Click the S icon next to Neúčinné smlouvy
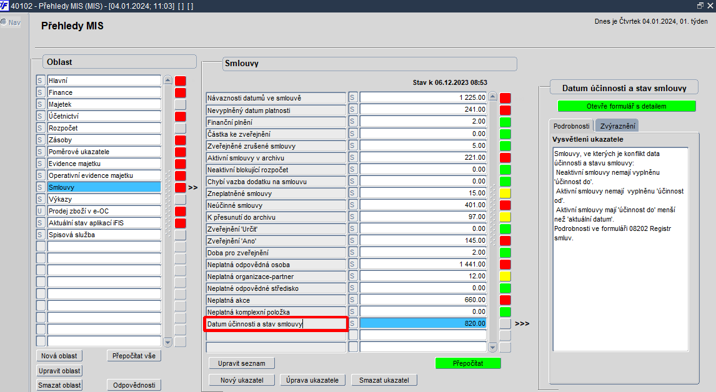 (x=352, y=205)
